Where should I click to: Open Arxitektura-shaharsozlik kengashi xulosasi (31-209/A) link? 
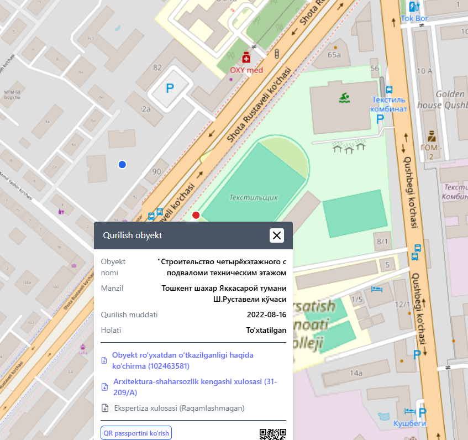pos(195,387)
